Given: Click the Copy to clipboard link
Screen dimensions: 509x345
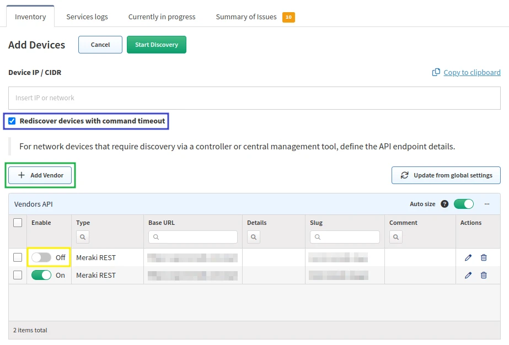Looking at the screenshot, I should pos(472,72).
